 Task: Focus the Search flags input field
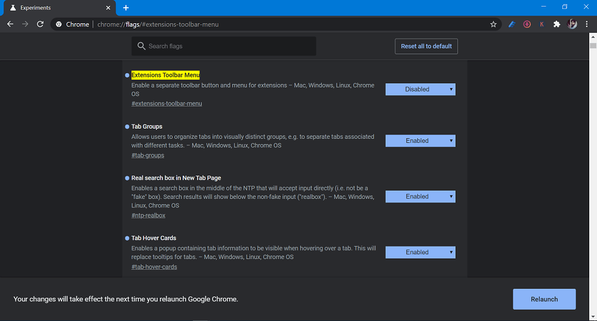(223, 46)
